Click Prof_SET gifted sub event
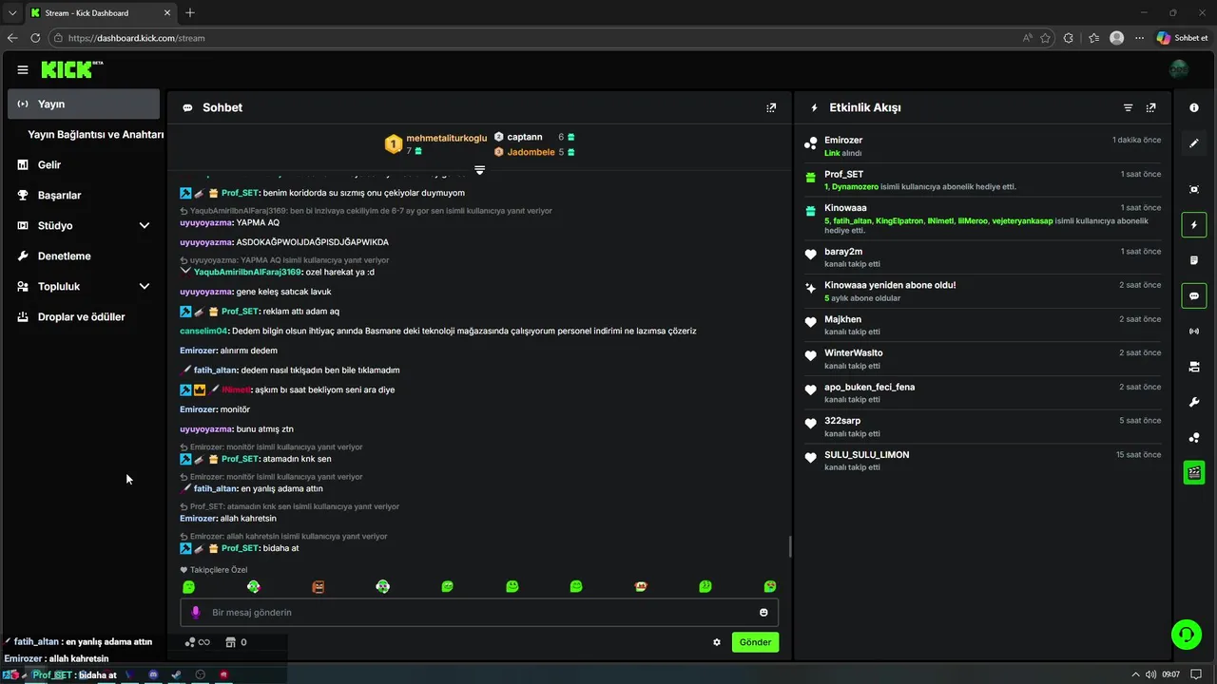This screenshot has height=684, width=1217. point(983,180)
